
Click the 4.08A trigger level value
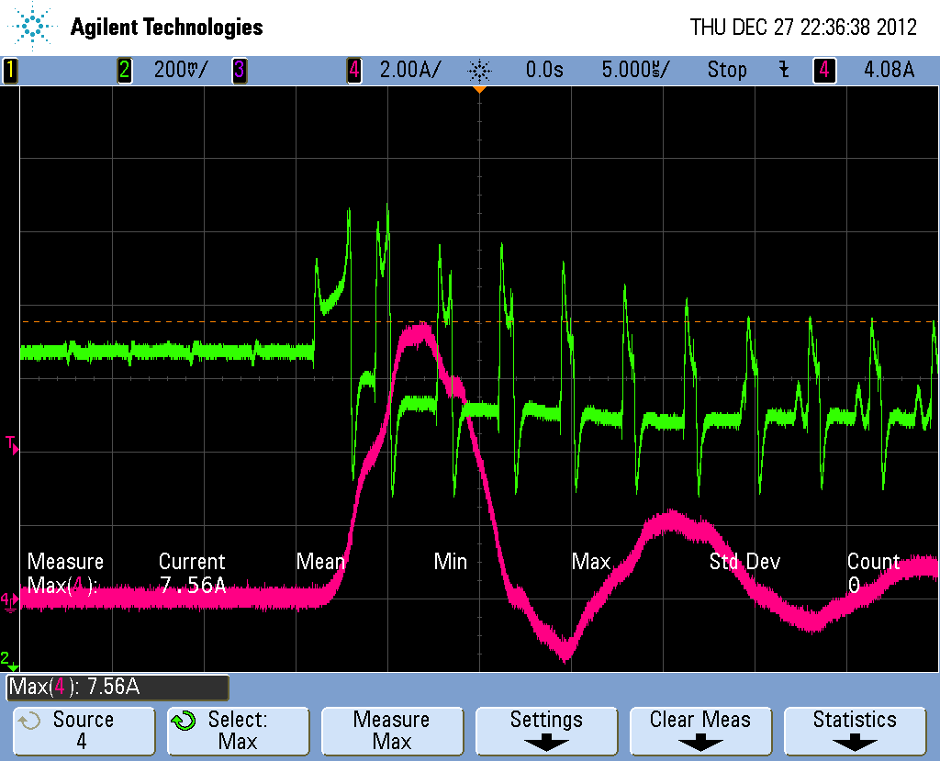coord(889,70)
